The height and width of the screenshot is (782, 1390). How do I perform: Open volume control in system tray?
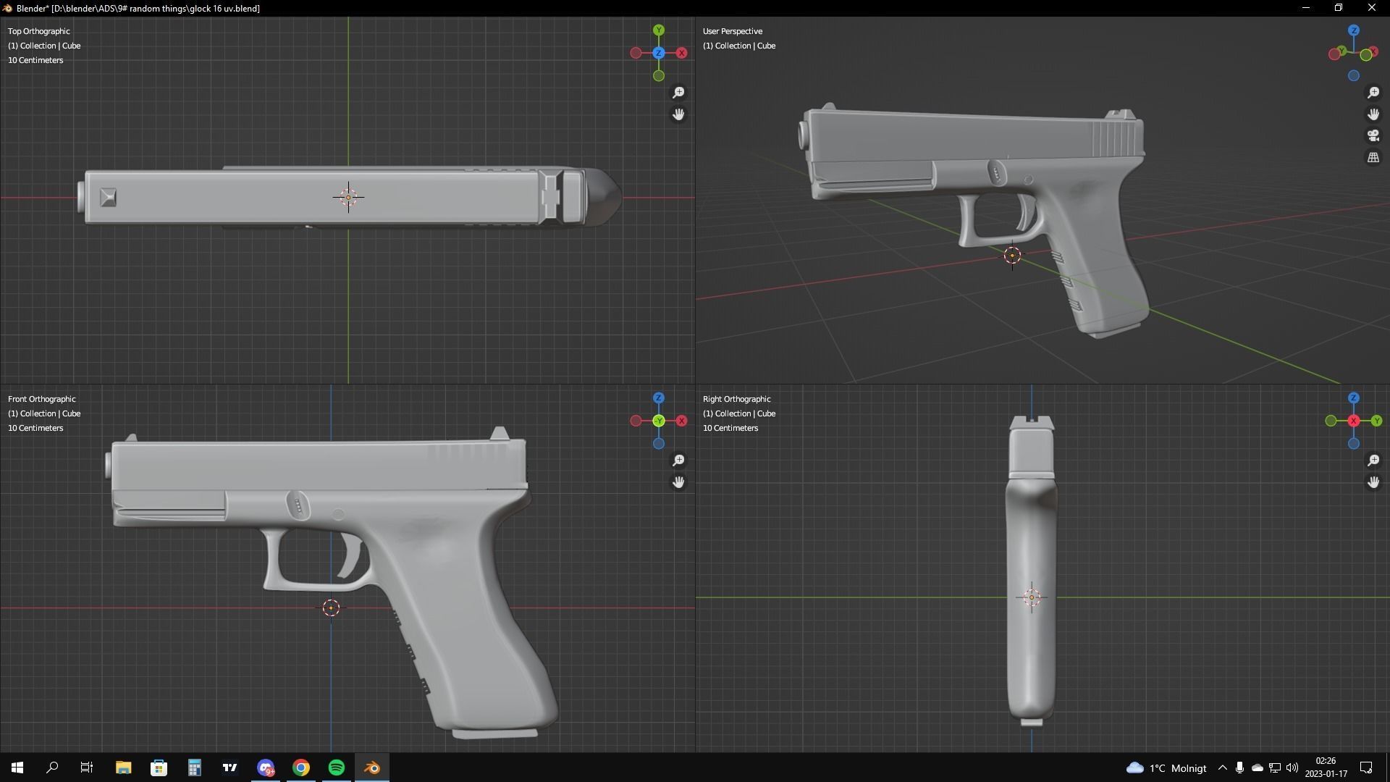click(x=1292, y=768)
